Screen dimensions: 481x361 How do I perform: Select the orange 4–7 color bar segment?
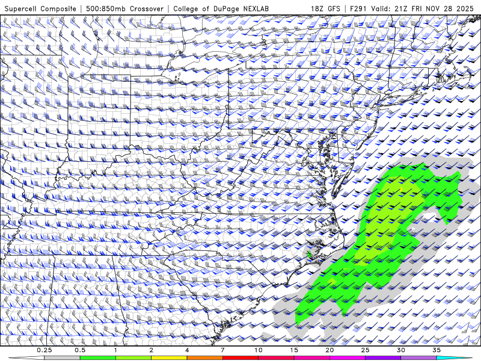pos(204,358)
